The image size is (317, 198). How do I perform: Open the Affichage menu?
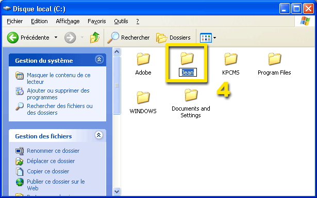click(68, 21)
